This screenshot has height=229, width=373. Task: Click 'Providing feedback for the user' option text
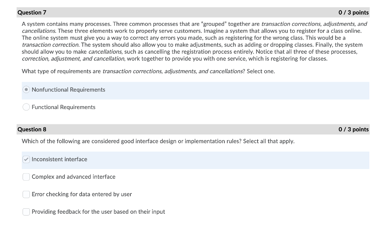click(98, 212)
